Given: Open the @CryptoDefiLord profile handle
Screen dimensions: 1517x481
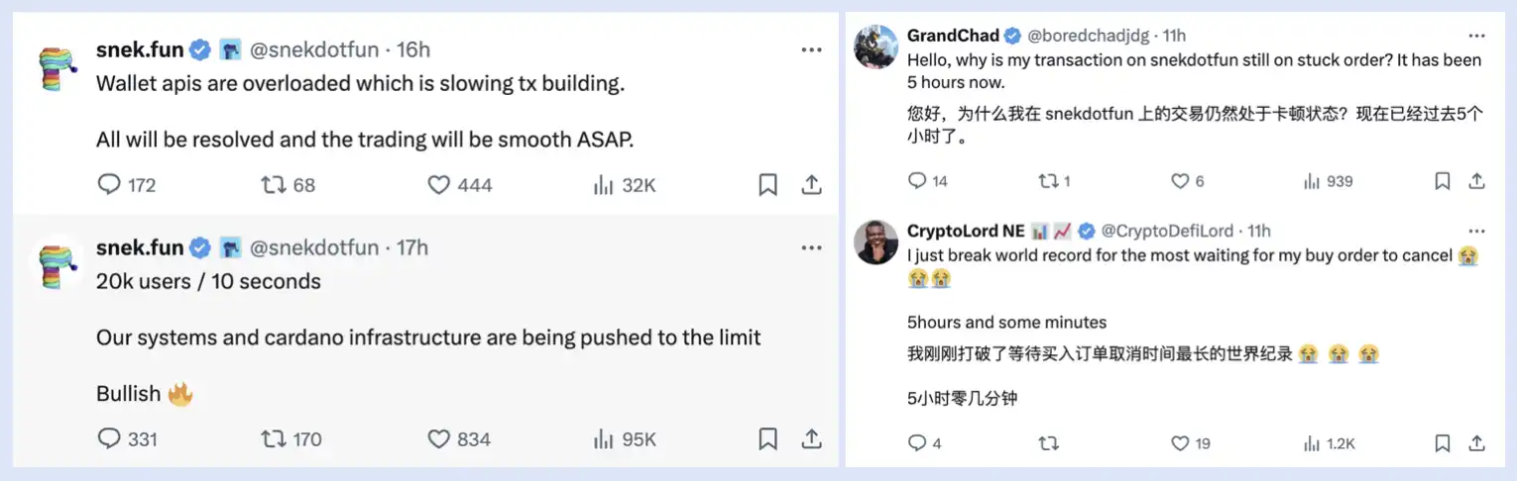Looking at the screenshot, I should pos(1167,231).
